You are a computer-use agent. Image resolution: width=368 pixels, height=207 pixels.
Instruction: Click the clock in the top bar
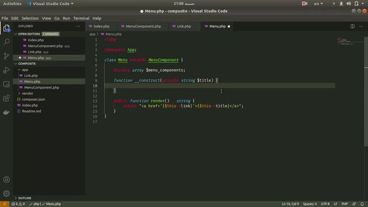pyautogui.click(x=184, y=4)
